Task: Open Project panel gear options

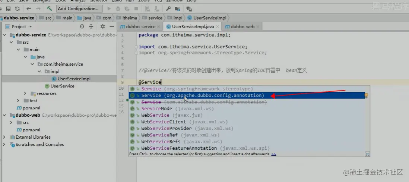Action: click(x=102, y=26)
